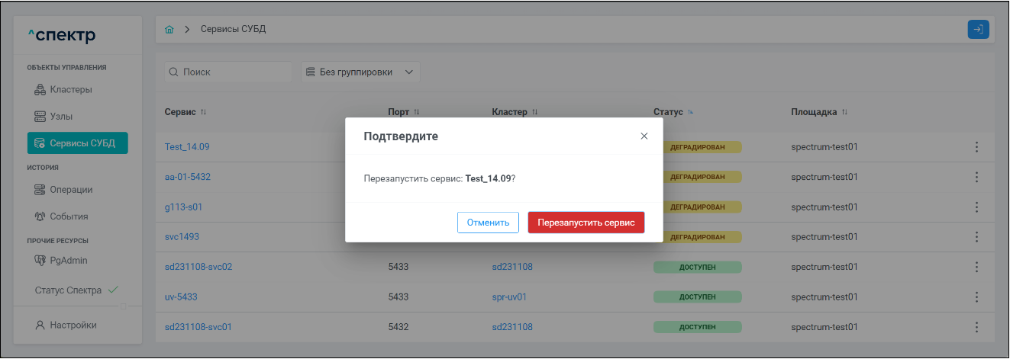Go to Узлы in sidebar
1010x359 pixels.
66,117
